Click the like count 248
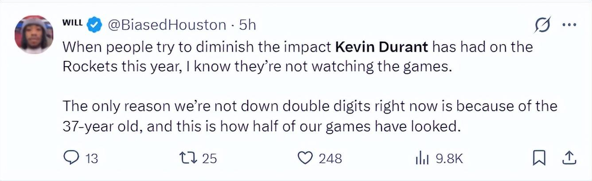 point(331,158)
